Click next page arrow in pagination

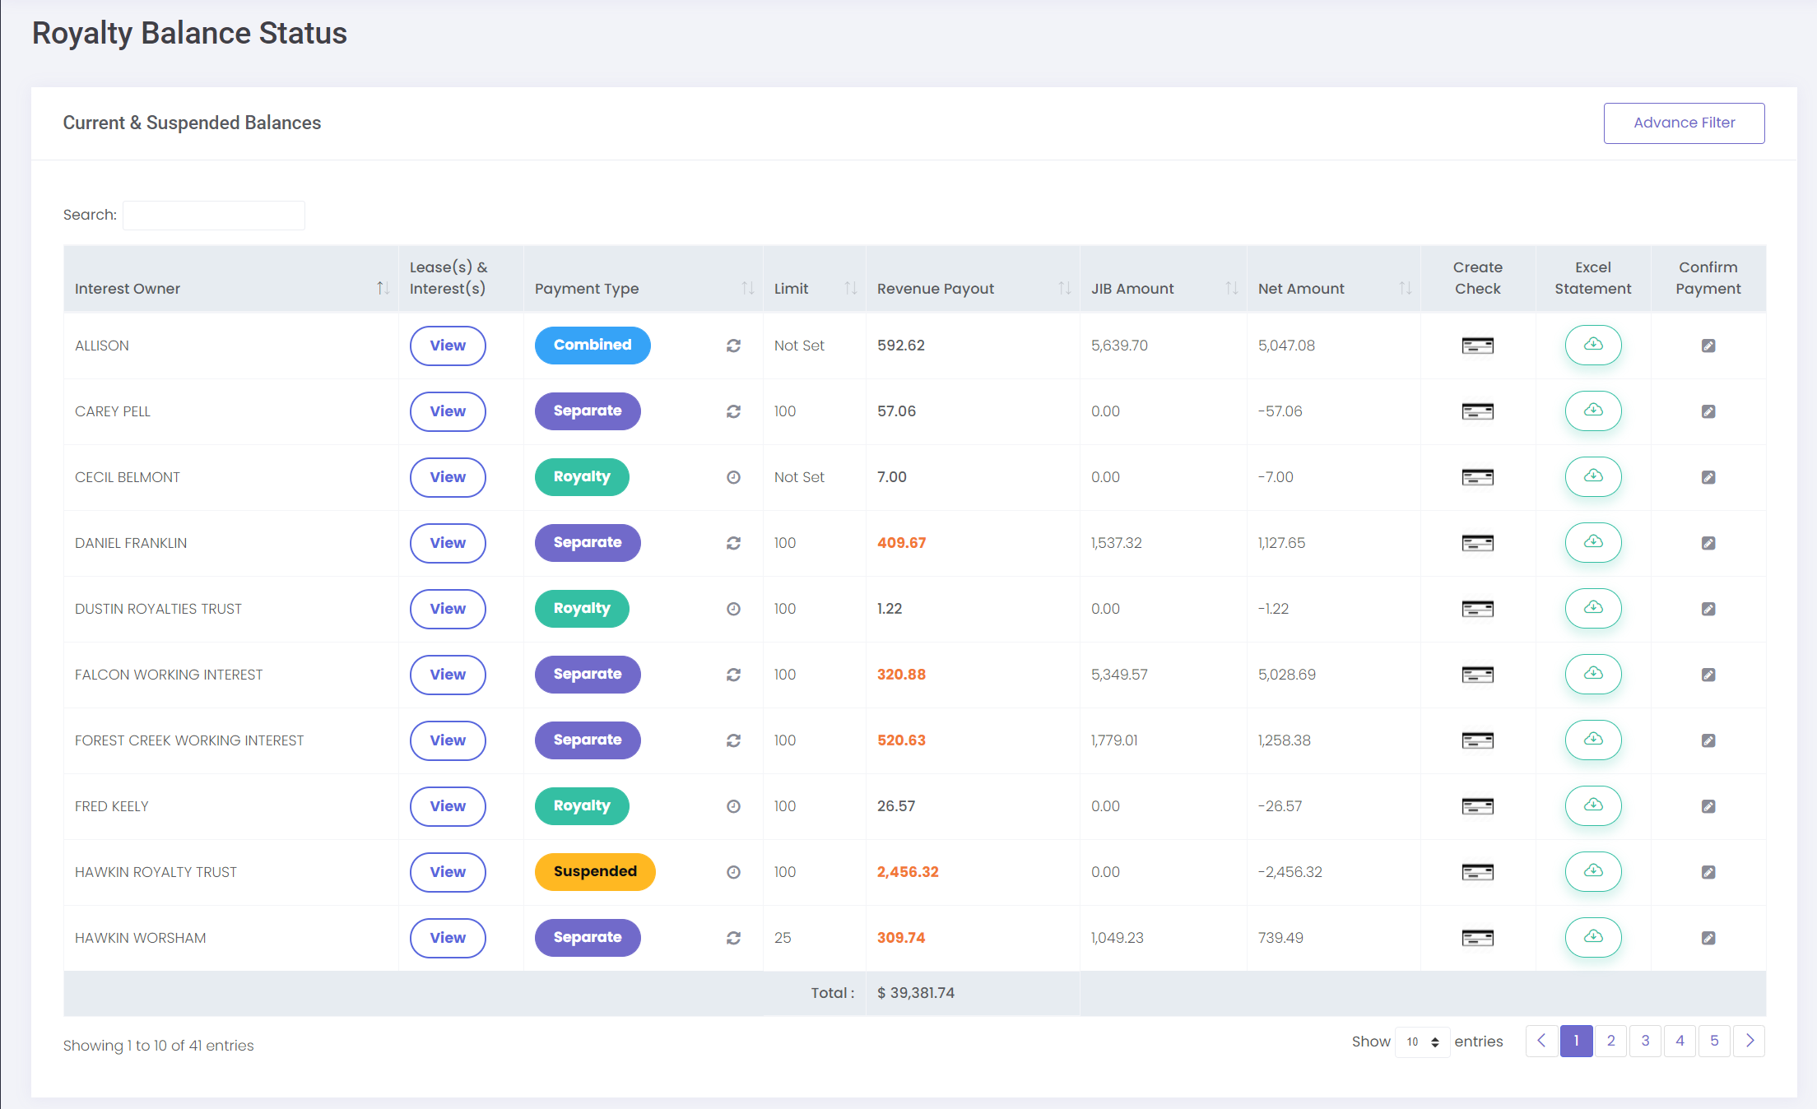point(1749,1041)
